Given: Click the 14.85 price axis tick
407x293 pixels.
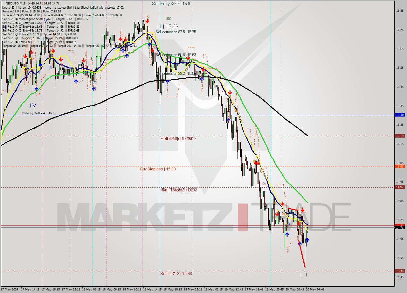Looking at the screenshot, I should click(x=400, y=201).
